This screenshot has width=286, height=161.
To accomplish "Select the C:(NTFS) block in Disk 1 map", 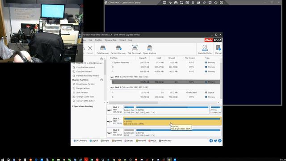I will click(x=172, y=110).
